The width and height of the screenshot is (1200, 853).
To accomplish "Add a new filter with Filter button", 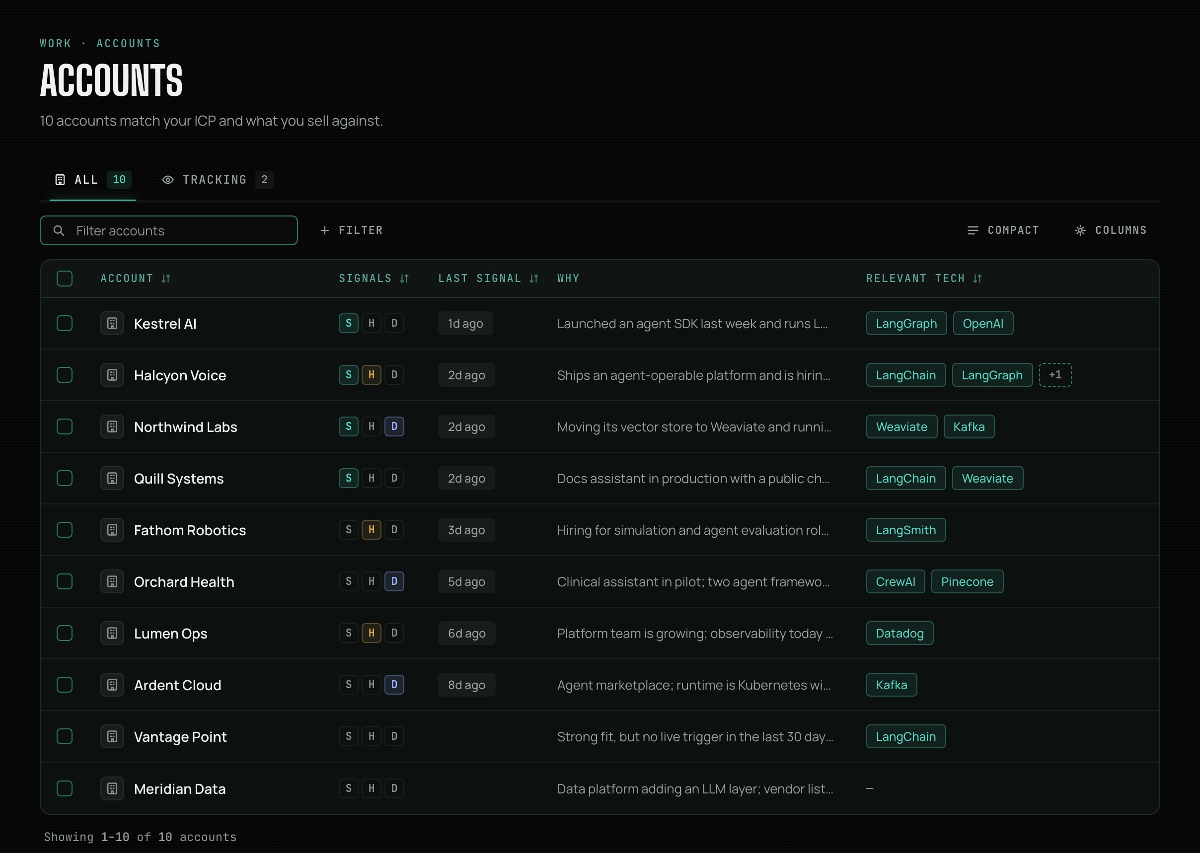I will [352, 230].
